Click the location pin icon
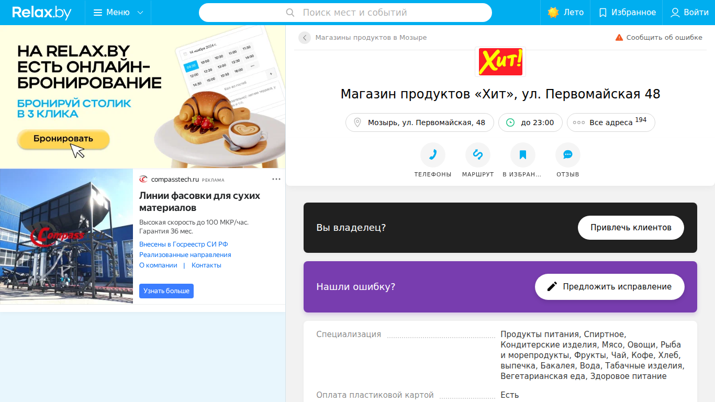 pos(357,122)
